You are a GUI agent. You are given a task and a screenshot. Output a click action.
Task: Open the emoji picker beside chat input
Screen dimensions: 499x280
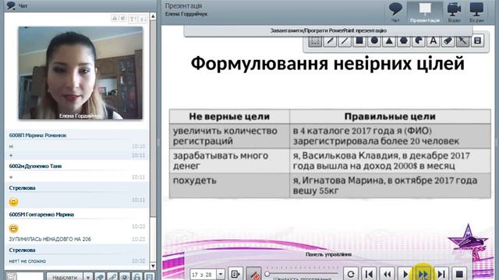click(12, 277)
